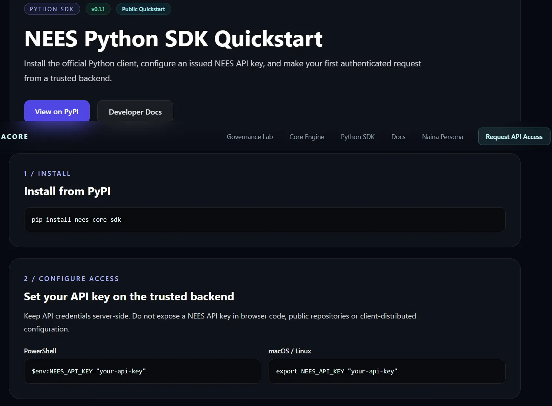This screenshot has height=406, width=552.
Task: Click the 1 / INSTALL section label
Action: pyautogui.click(x=47, y=173)
